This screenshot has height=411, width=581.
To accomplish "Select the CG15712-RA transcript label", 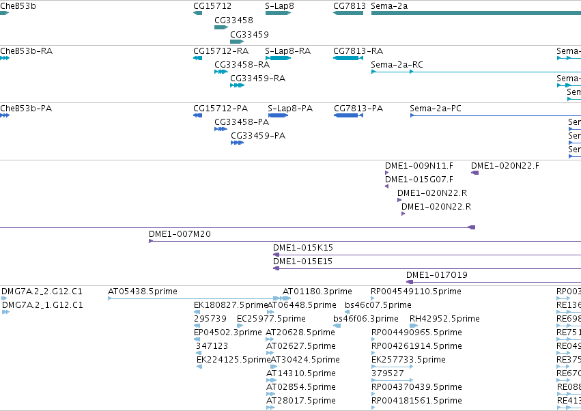I will tap(221, 51).
